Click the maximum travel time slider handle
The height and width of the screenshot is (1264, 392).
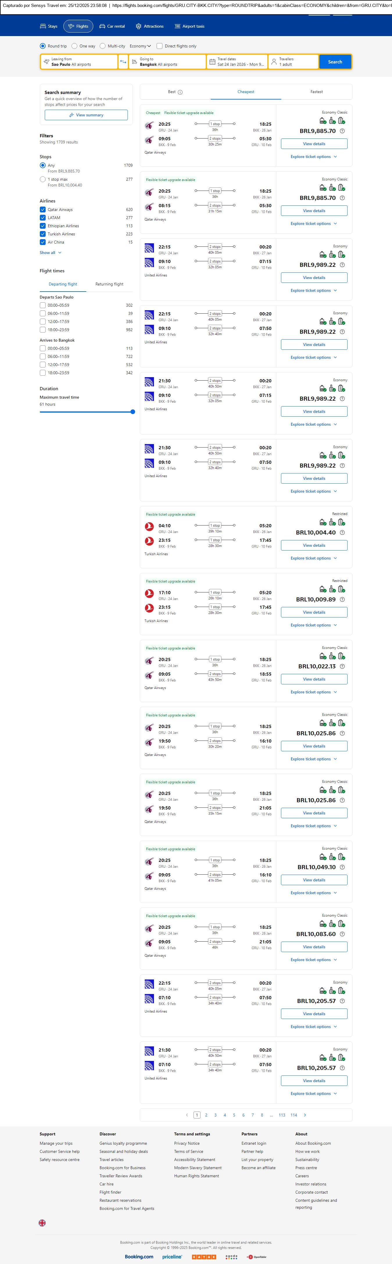point(133,412)
